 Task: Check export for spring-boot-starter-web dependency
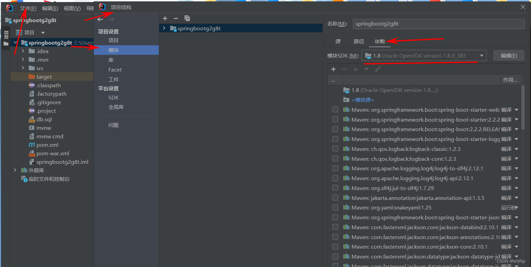pyautogui.click(x=335, y=110)
